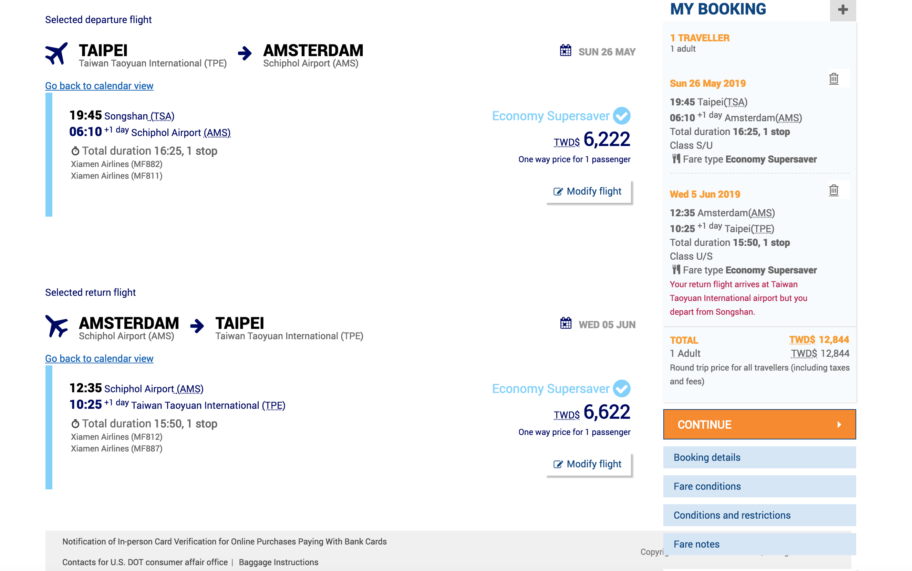
Task: Open the Fare notes panel
Action: 759,544
